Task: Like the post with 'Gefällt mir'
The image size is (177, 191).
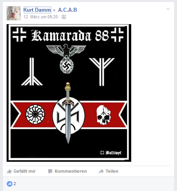Action: [21, 171]
